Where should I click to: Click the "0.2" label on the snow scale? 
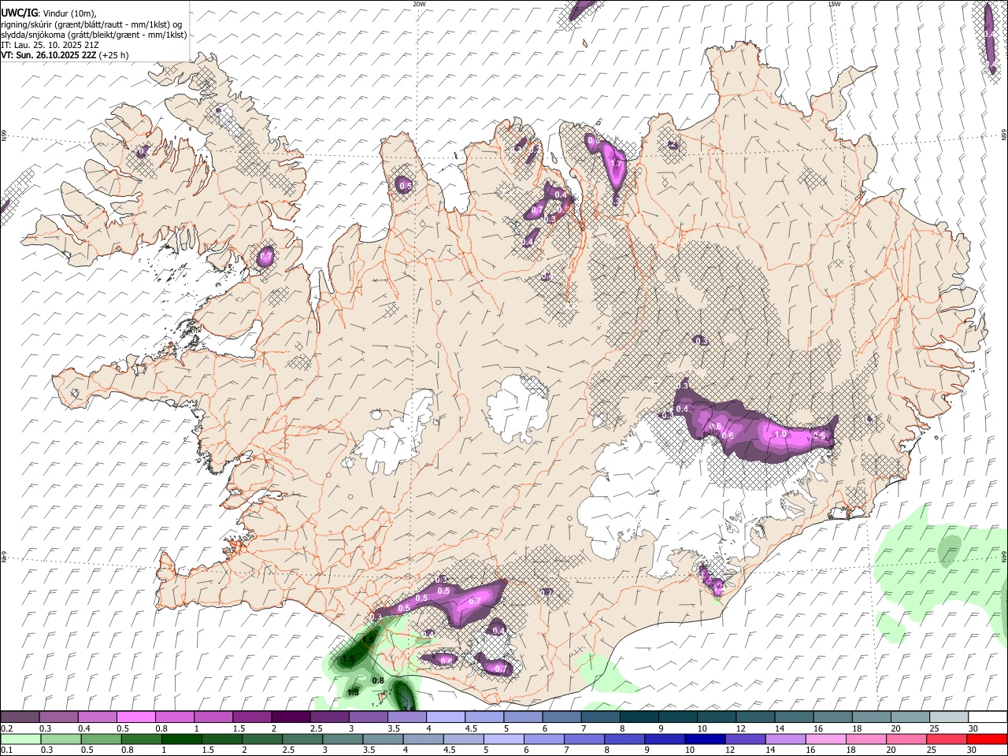[7, 728]
